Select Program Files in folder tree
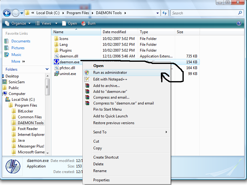Screen dimensions: 247x185 26,105
